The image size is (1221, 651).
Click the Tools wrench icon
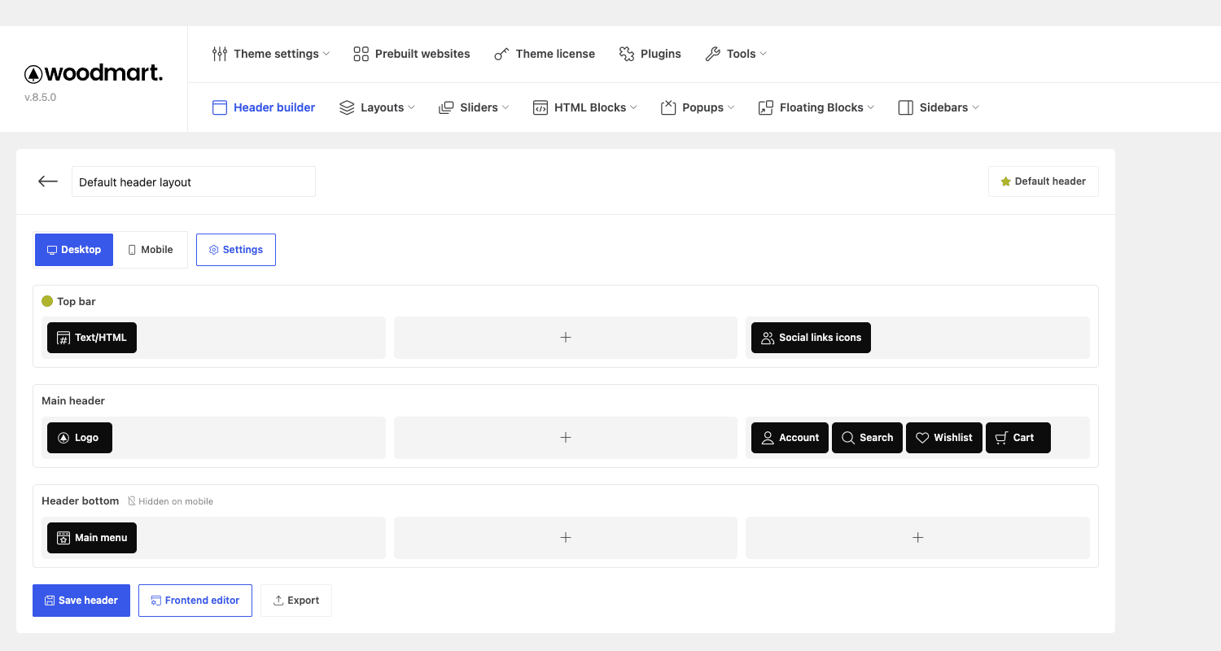(x=712, y=54)
